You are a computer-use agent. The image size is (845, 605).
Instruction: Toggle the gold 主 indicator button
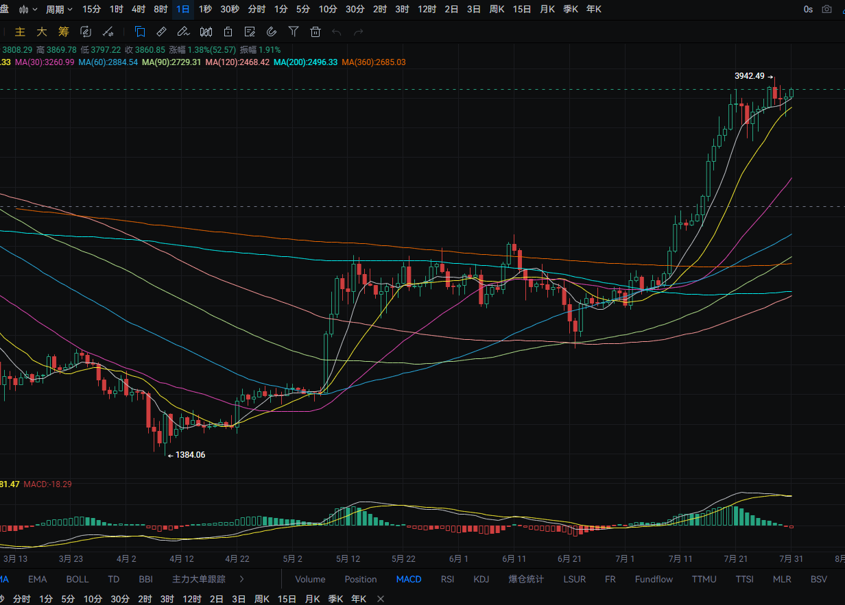(x=21, y=32)
